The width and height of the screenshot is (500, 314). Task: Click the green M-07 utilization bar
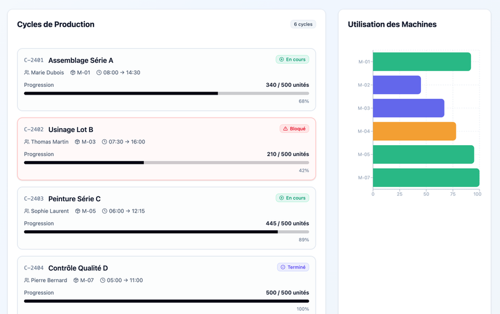426,178
